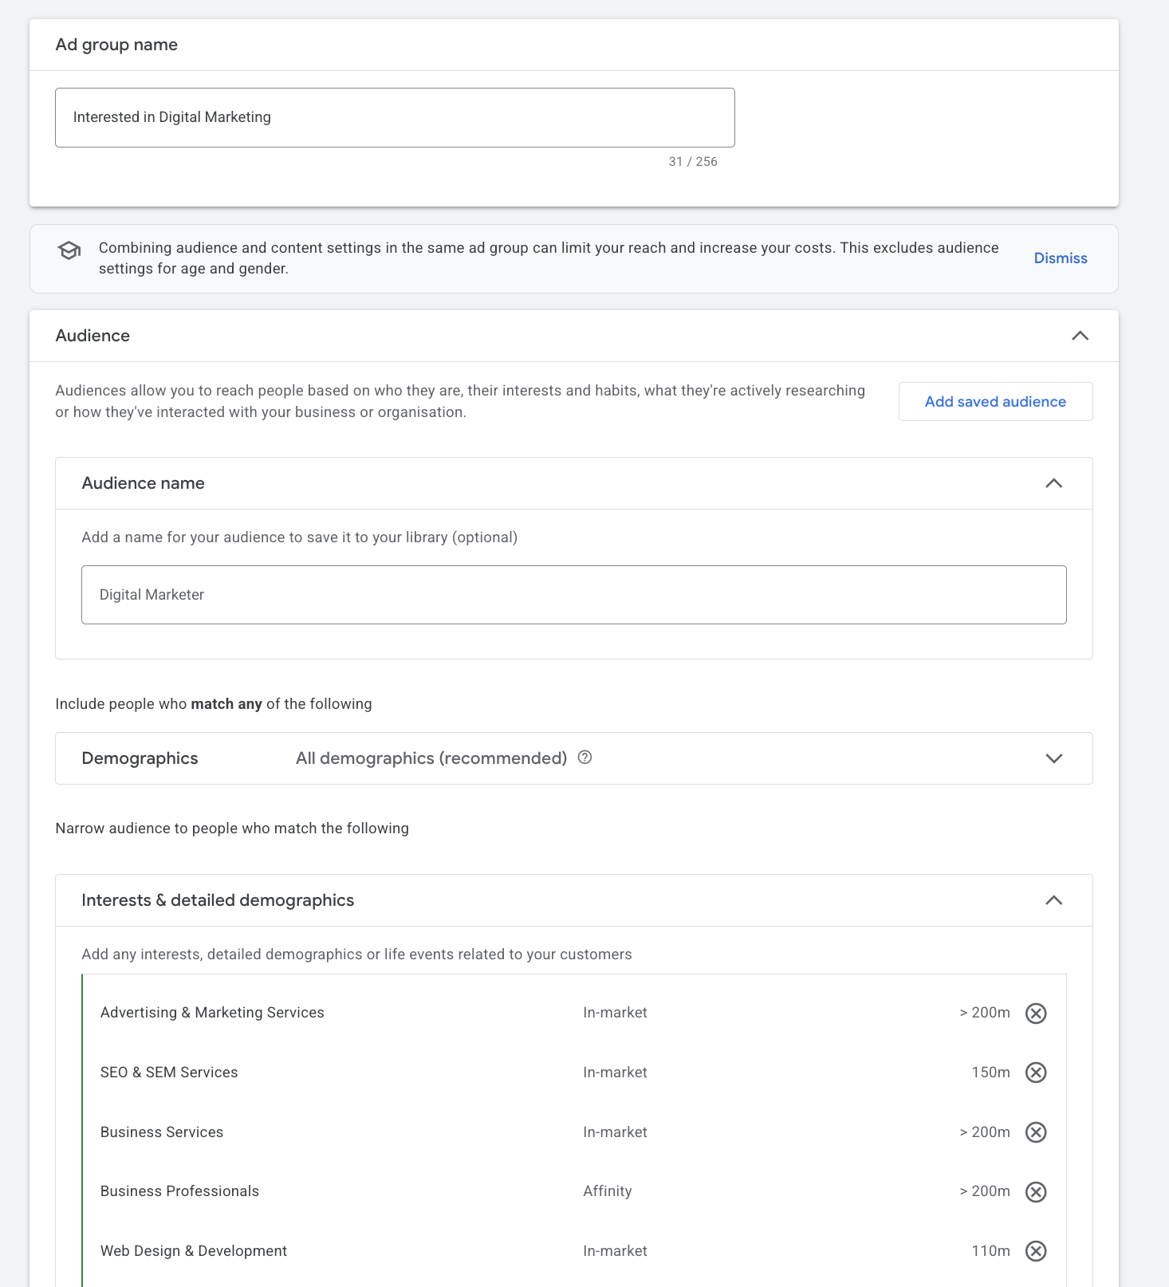Image resolution: width=1169 pixels, height=1287 pixels.
Task: Remove Business Professionals affinity interest
Action: click(1036, 1191)
